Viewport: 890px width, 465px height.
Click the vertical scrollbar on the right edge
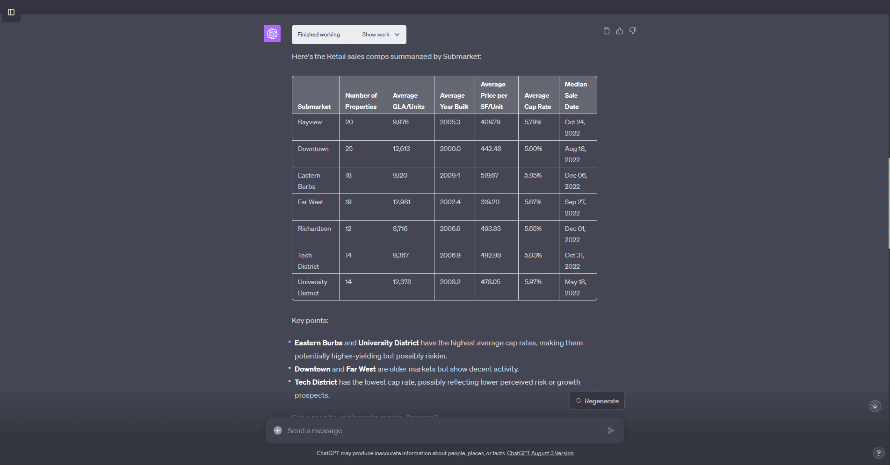888,203
